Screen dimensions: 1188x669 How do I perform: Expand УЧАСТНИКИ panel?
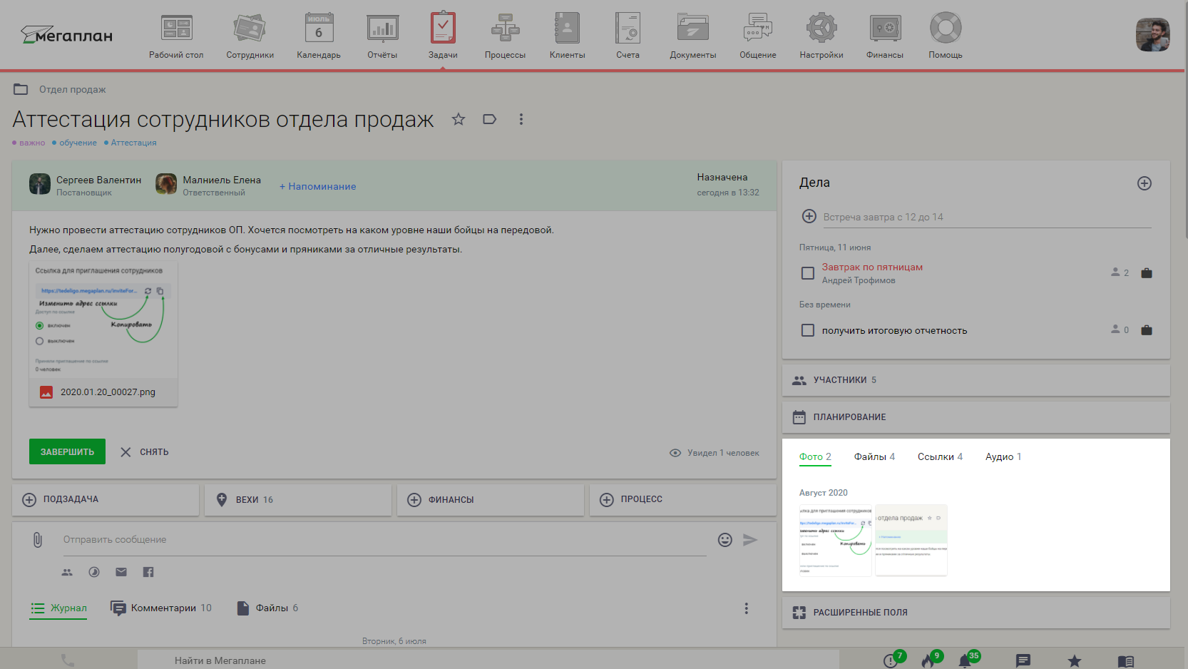[x=976, y=380]
